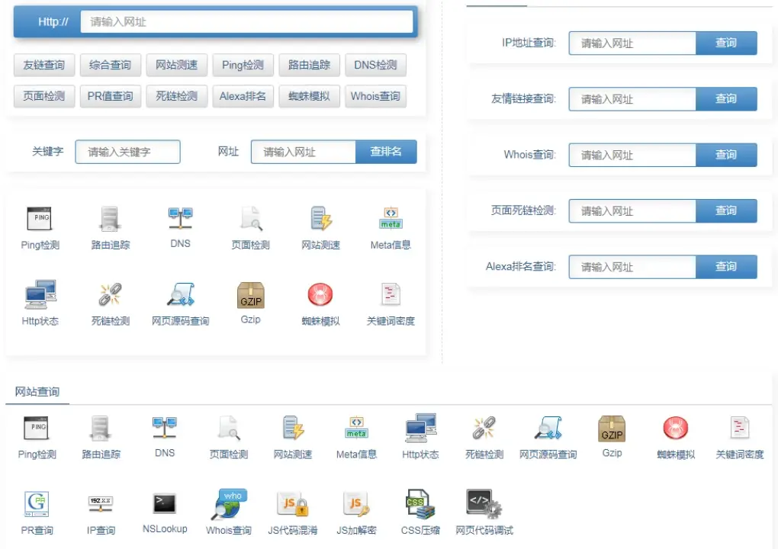778x549 pixels.
Task: Click the 页面检测 button below the Http bar
Action: (x=44, y=96)
